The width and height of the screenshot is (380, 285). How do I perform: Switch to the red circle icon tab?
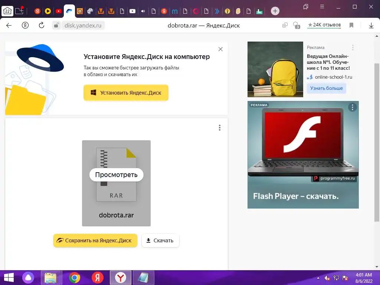pyautogui.click(x=196, y=11)
